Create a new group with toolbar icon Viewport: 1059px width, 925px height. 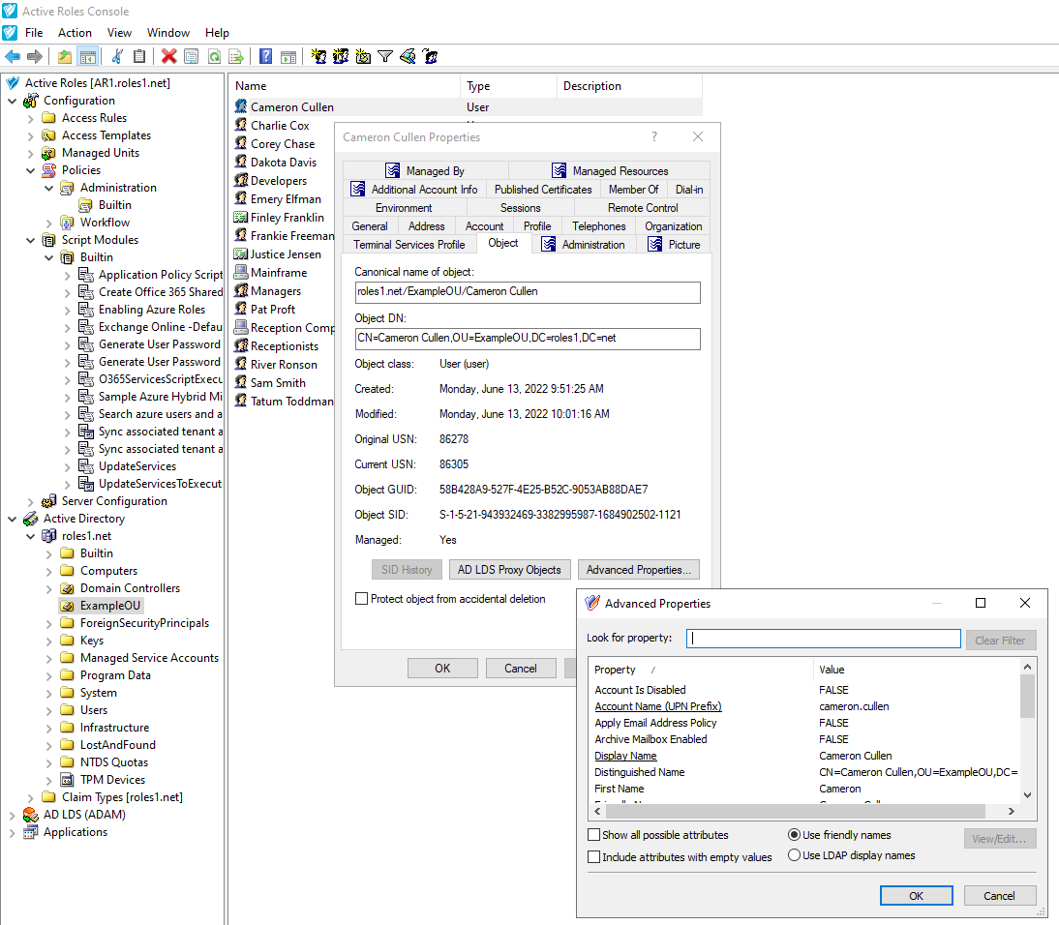341,57
